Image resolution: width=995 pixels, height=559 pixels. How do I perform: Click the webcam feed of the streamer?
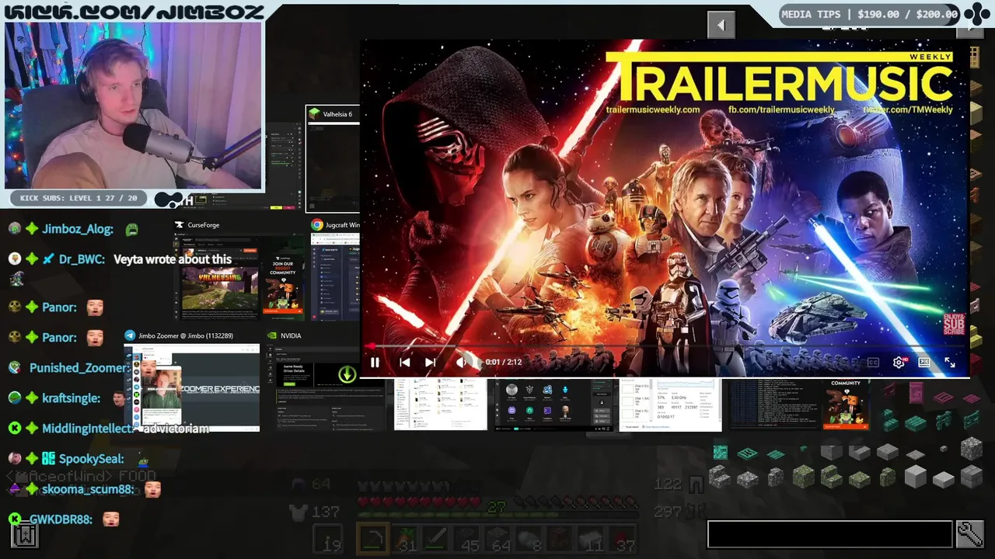tap(134, 105)
